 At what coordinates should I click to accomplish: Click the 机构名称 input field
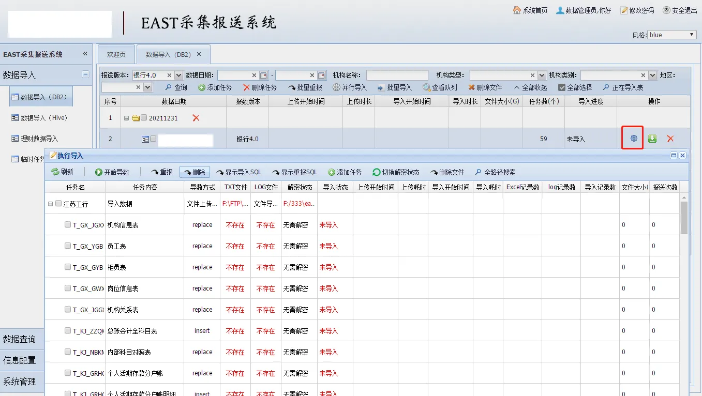pyautogui.click(x=397, y=75)
